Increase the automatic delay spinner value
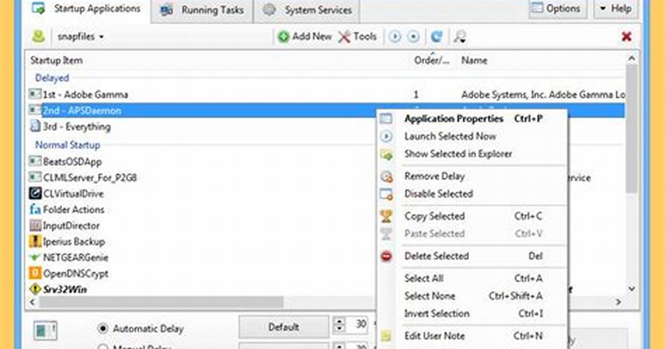This screenshot has height=349, width=665. (339, 321)
